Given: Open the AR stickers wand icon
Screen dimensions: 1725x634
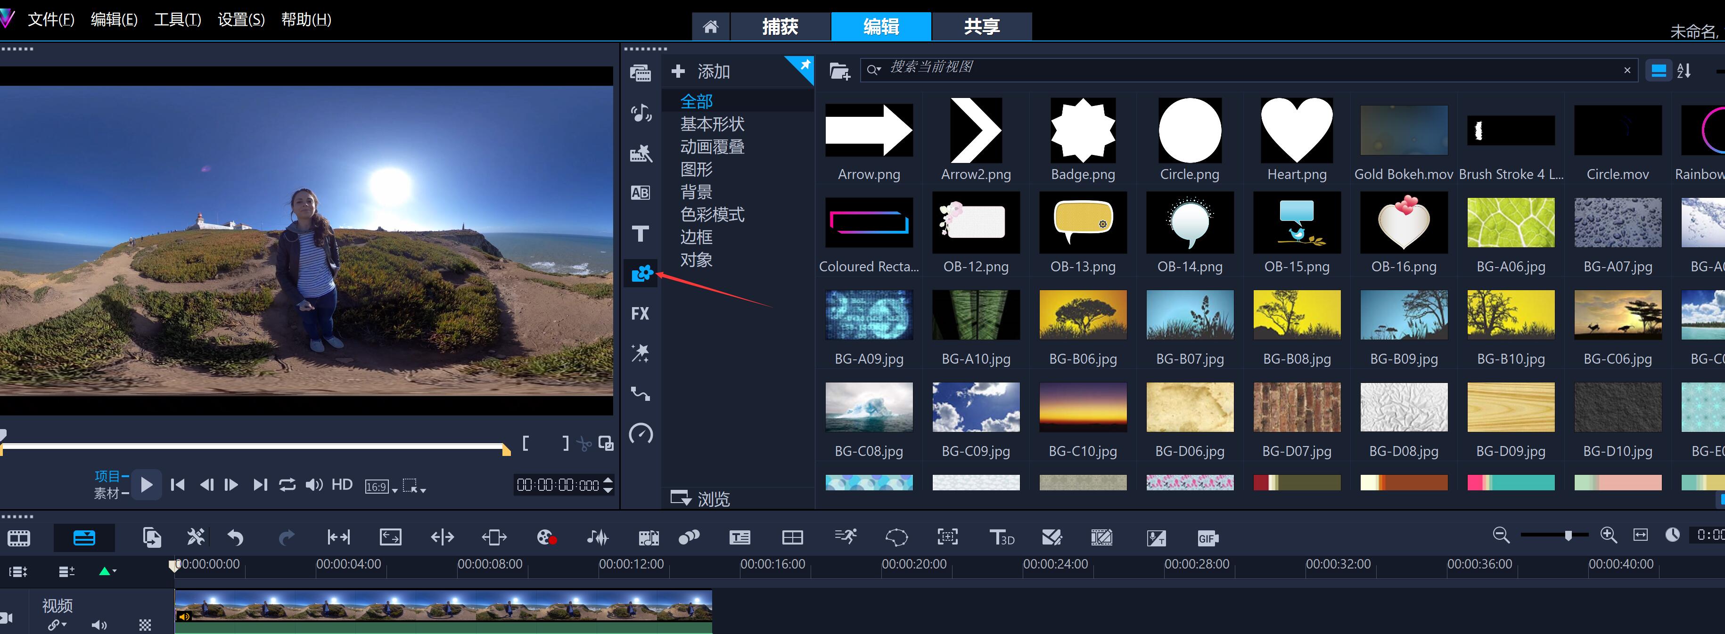Looking at the screenshot, I should [640, 353].
